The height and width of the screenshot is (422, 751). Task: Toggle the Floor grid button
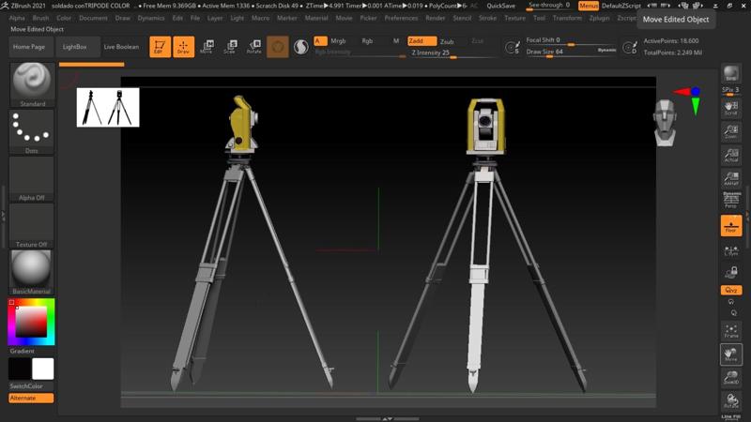coord(731,225)
